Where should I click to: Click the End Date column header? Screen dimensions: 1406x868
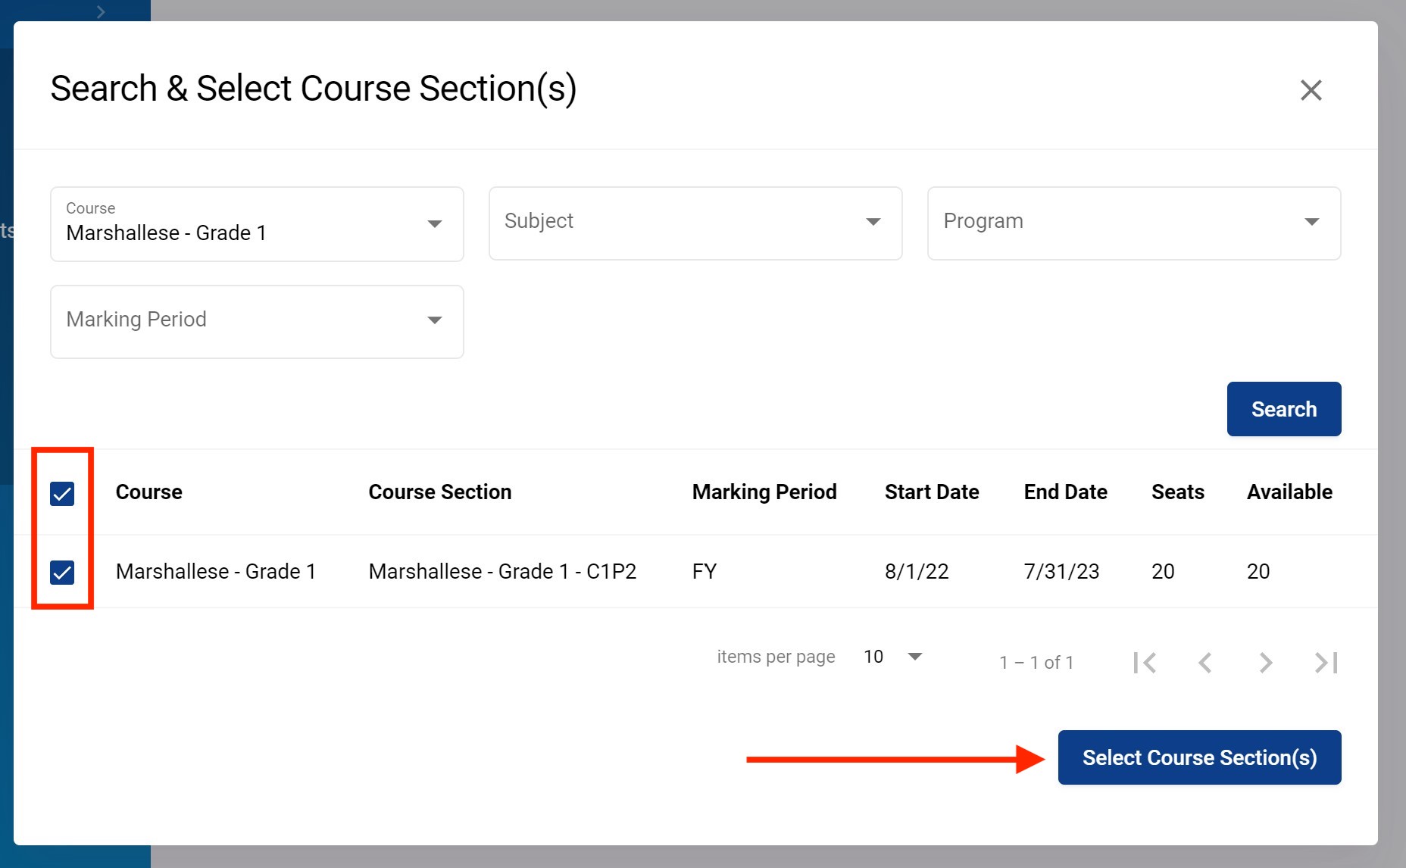1065,492
